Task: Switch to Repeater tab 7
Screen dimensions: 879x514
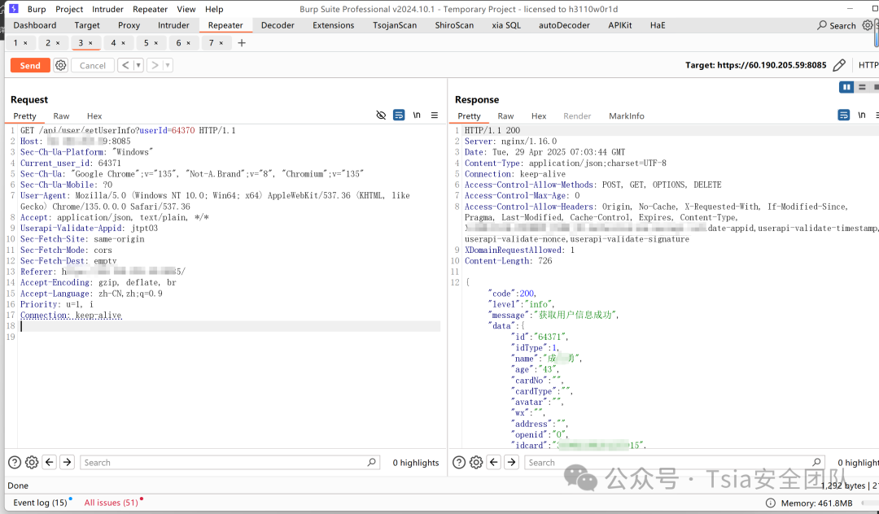Action: 212,42
